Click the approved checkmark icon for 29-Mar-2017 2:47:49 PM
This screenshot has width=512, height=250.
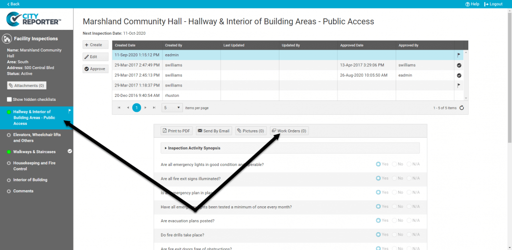click(459, 65)
